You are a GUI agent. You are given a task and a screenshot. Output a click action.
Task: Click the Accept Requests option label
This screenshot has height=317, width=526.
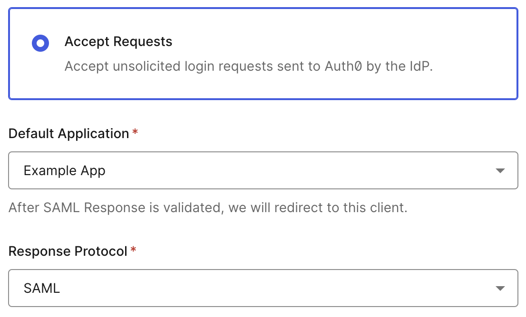118,42
